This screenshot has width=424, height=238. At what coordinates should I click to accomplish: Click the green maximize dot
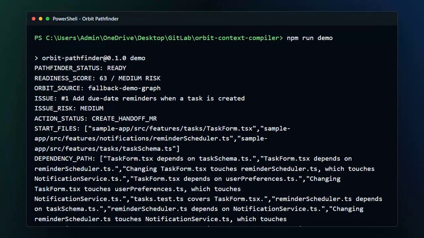pos(47,18)
